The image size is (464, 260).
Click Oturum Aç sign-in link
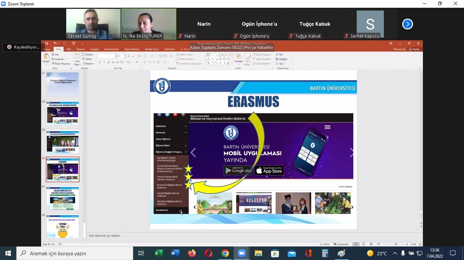pos(400,49)
